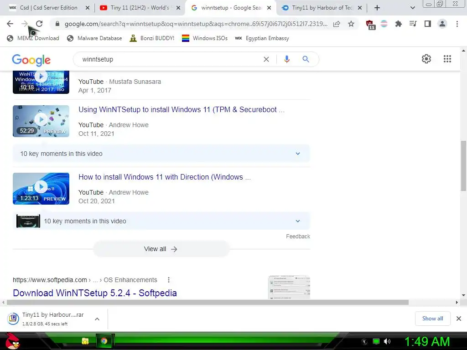Open the Softpedia result three-dot menu
The height and width of the screenshot is (350, 467).
(169, 280)
